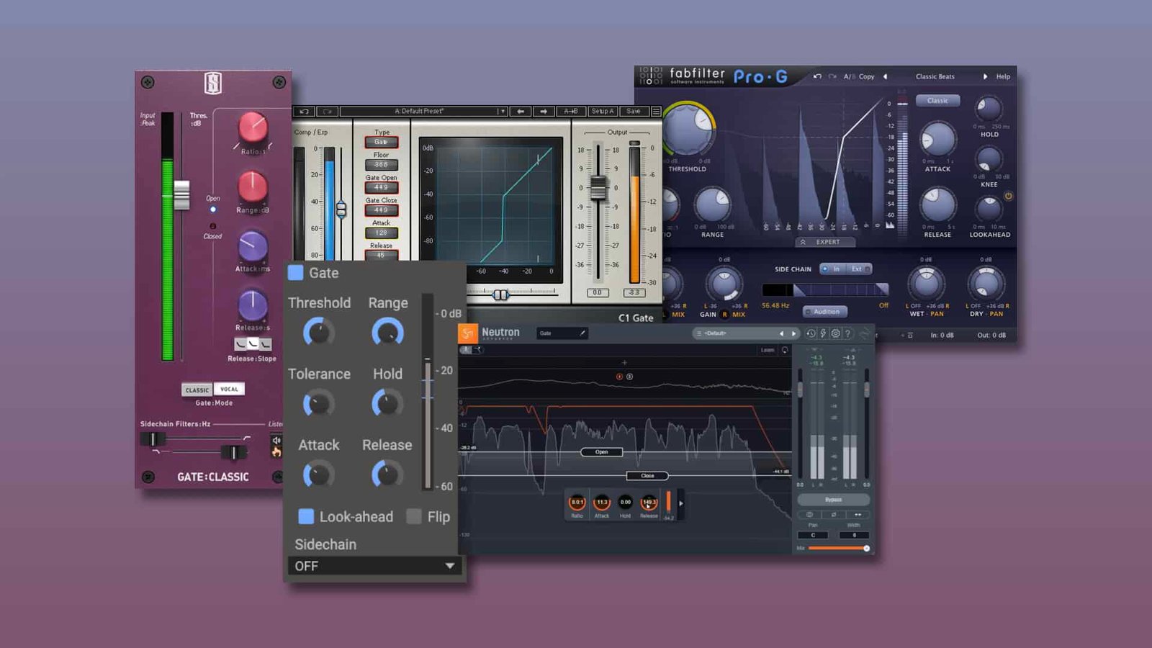Screen dimensions: 1152x648
Task: Go to previous preset in C1 Gate
Action: [x=521, y=112]
